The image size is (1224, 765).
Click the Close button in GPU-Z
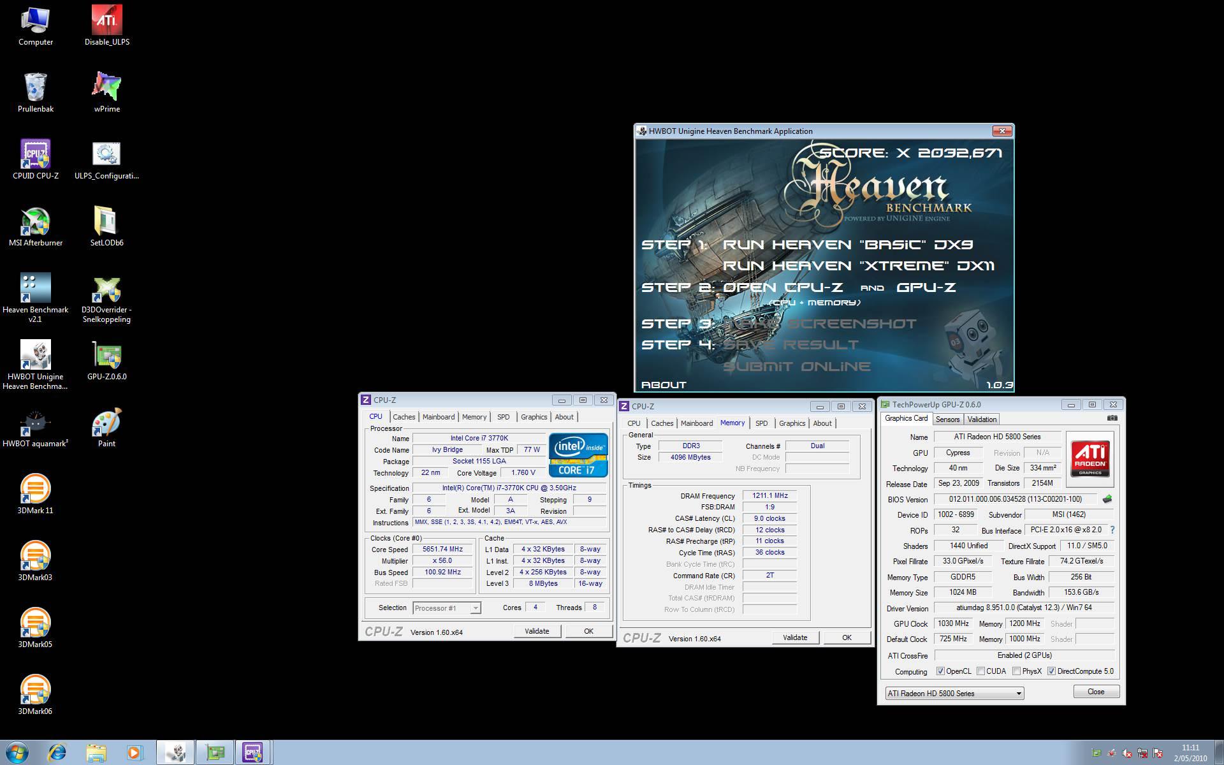coord(1096,692)
